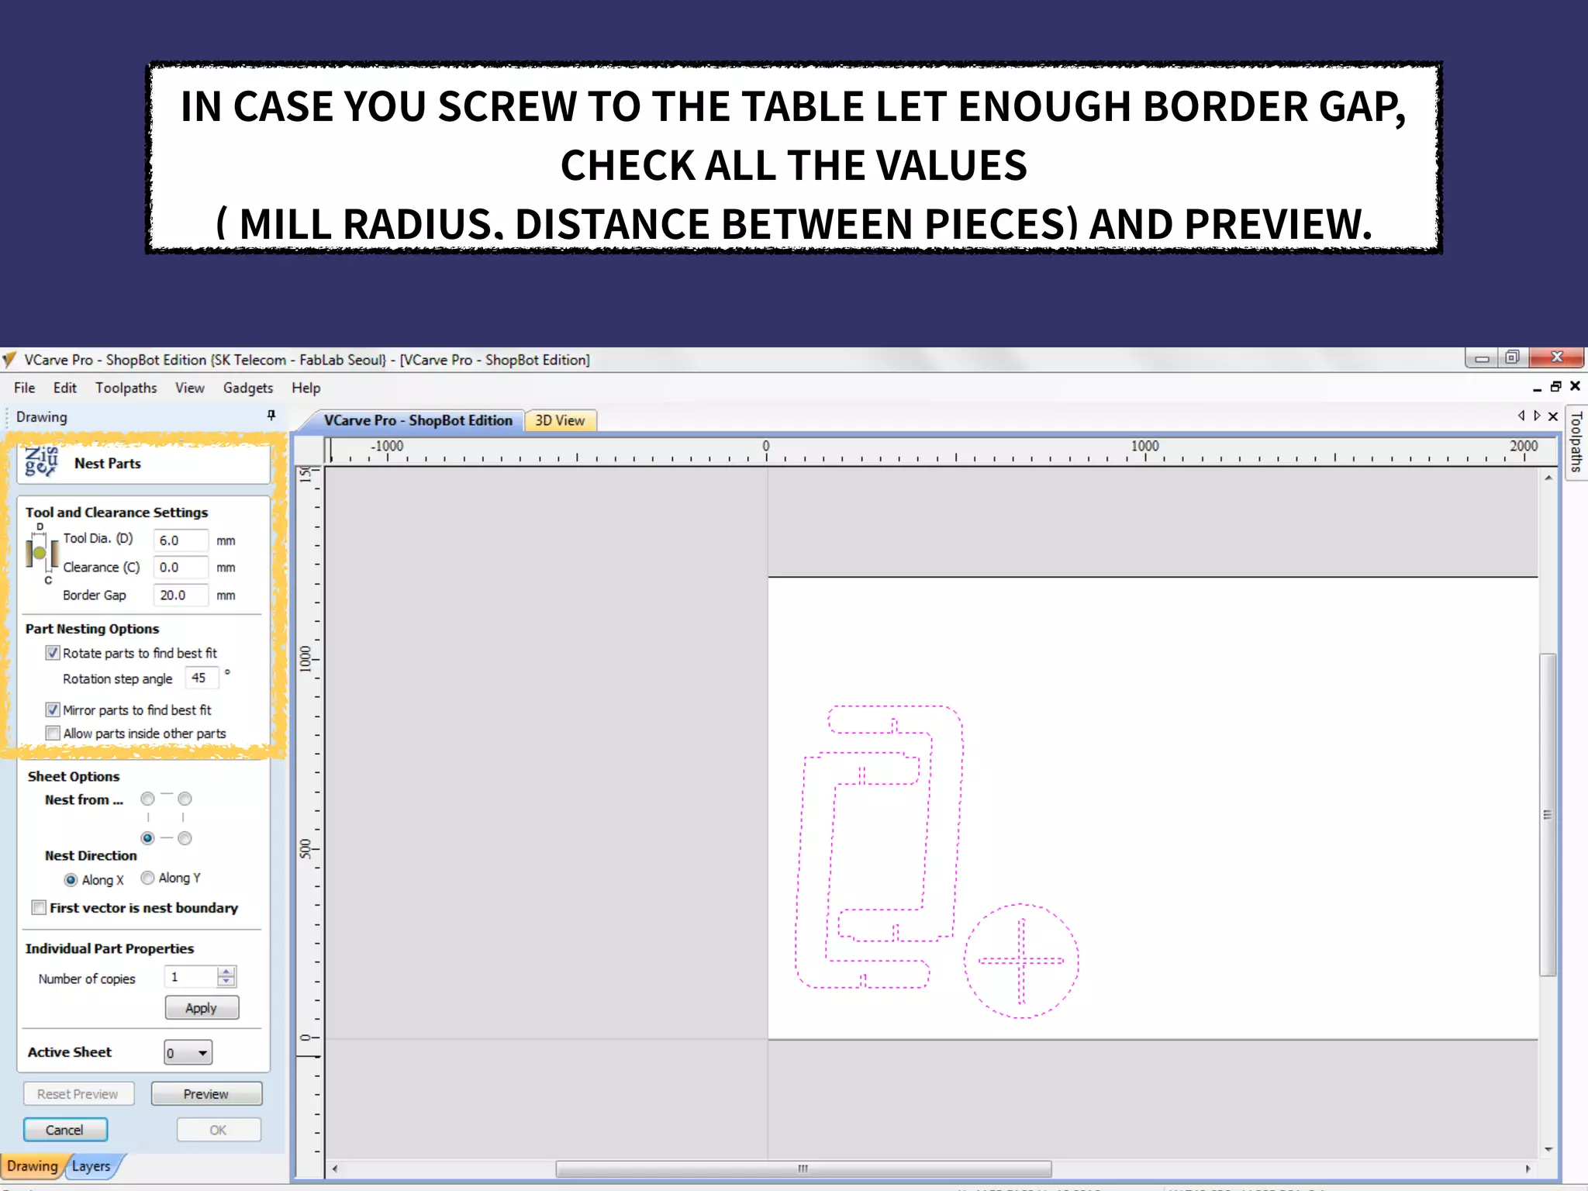This screenshot has height=1191, width=1588.
Task: Click the tab scroll right arrow
Action: pos(1537,416)
